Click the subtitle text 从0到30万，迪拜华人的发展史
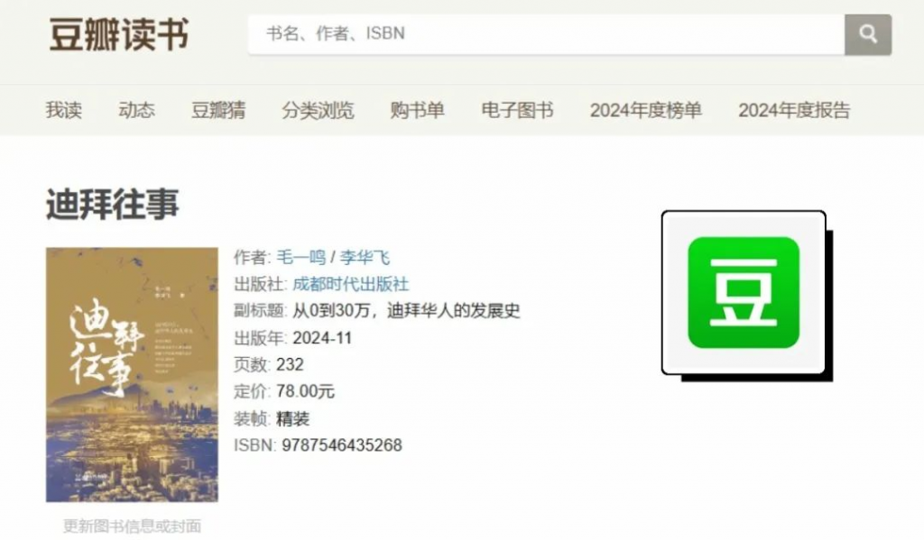924x540 pixels. tap(406, 311)
